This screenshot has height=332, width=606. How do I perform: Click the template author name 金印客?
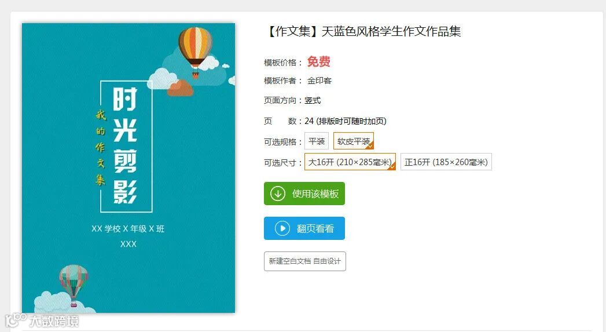319,81
